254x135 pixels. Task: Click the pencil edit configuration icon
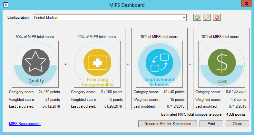pos(207,17)
